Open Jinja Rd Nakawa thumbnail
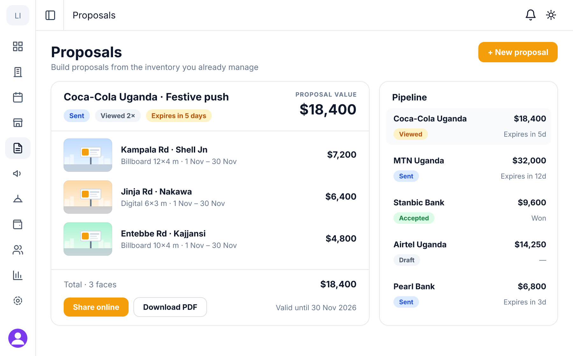 pyautogui.click(x=88, y=197)
